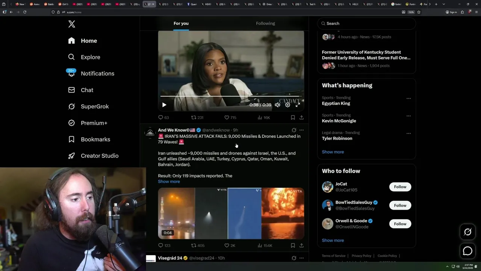Follow BowTiedSalesGuy
Image resolution: width=481 pixels, height=271 pixels.
click(400, 206)
